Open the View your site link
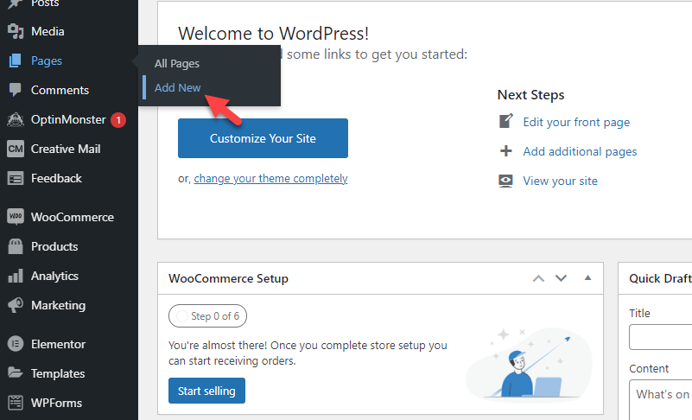692x420 pixels. point(560,181)
